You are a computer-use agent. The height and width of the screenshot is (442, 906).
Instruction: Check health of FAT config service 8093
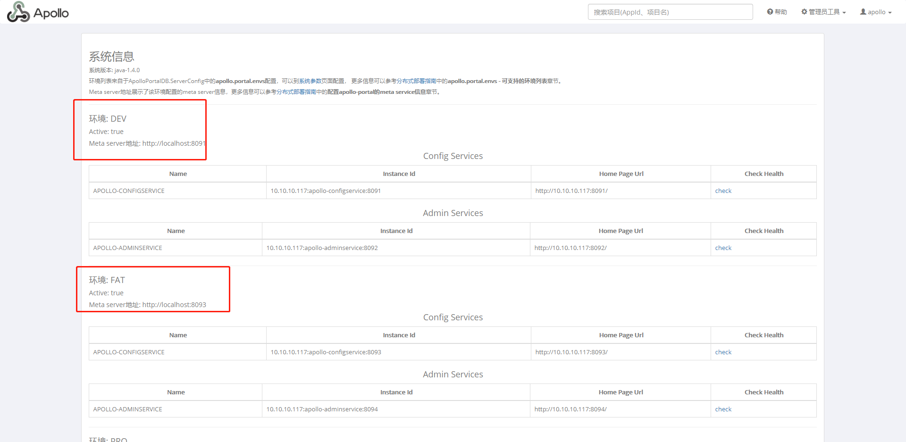point(723,352)
